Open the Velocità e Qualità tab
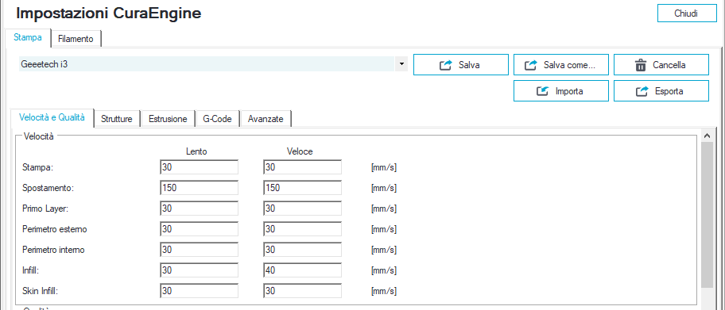 tap(52, 117)
